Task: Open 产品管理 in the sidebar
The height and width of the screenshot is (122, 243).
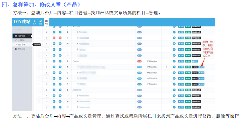Action: tap(20, 40)
